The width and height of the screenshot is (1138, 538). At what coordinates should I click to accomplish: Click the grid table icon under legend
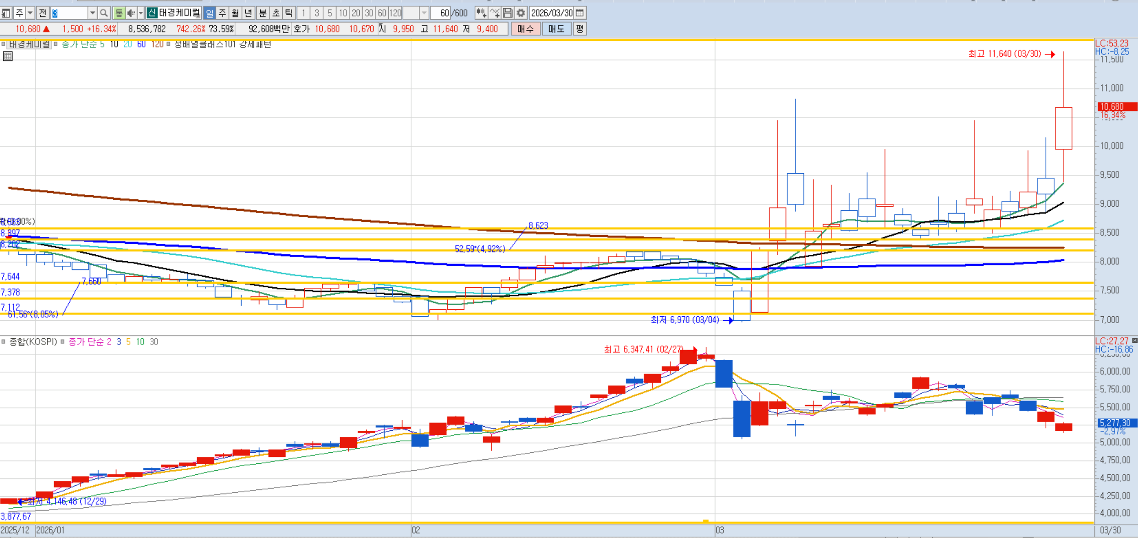coord(8,56)
